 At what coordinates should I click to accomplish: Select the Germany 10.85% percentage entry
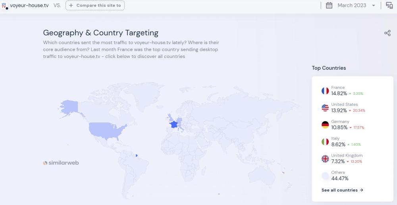coord(339,128)
